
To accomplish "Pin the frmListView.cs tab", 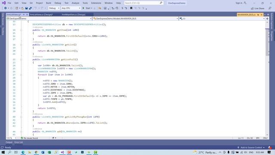I will tap(24, 15).
